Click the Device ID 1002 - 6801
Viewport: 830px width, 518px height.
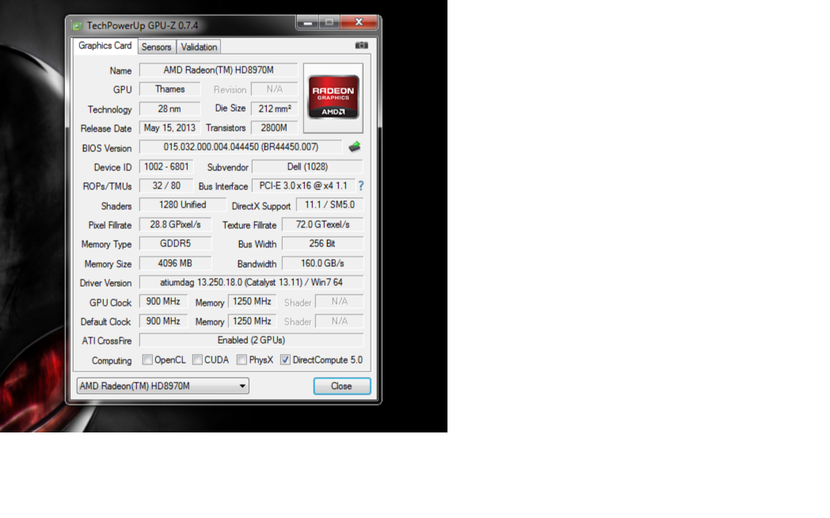(166, 166)
